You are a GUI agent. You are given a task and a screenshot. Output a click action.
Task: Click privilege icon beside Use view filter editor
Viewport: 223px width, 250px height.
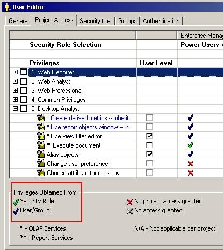coord(41,136)
